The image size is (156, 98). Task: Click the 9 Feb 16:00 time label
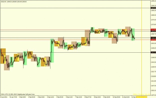click(107, 97)
